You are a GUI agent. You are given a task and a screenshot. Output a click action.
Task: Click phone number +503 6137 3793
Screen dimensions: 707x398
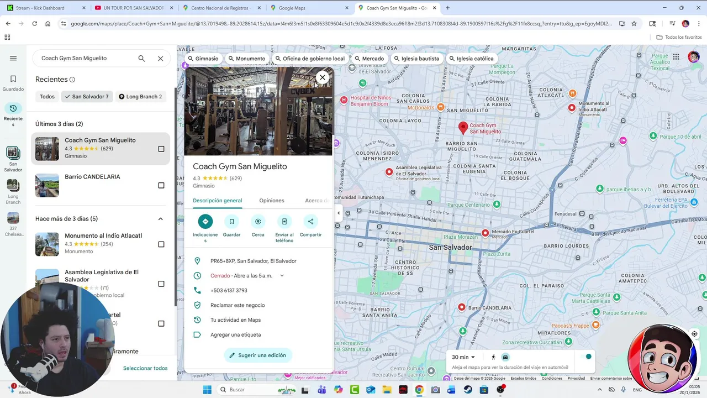pyautogui.click(x=229, y=290)
